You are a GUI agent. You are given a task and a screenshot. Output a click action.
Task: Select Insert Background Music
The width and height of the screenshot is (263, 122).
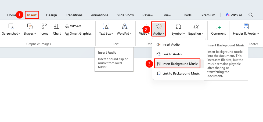coord(178,64)
